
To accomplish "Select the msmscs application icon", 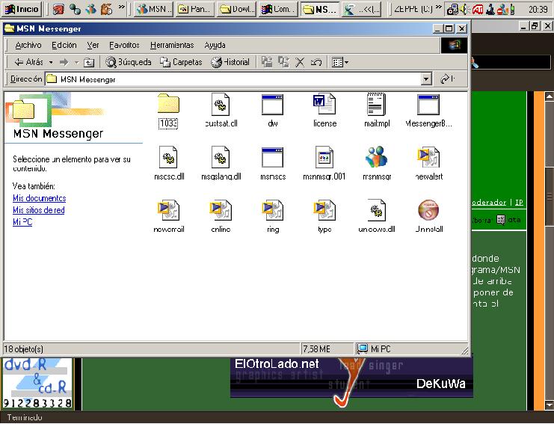I will coord(272,157).
